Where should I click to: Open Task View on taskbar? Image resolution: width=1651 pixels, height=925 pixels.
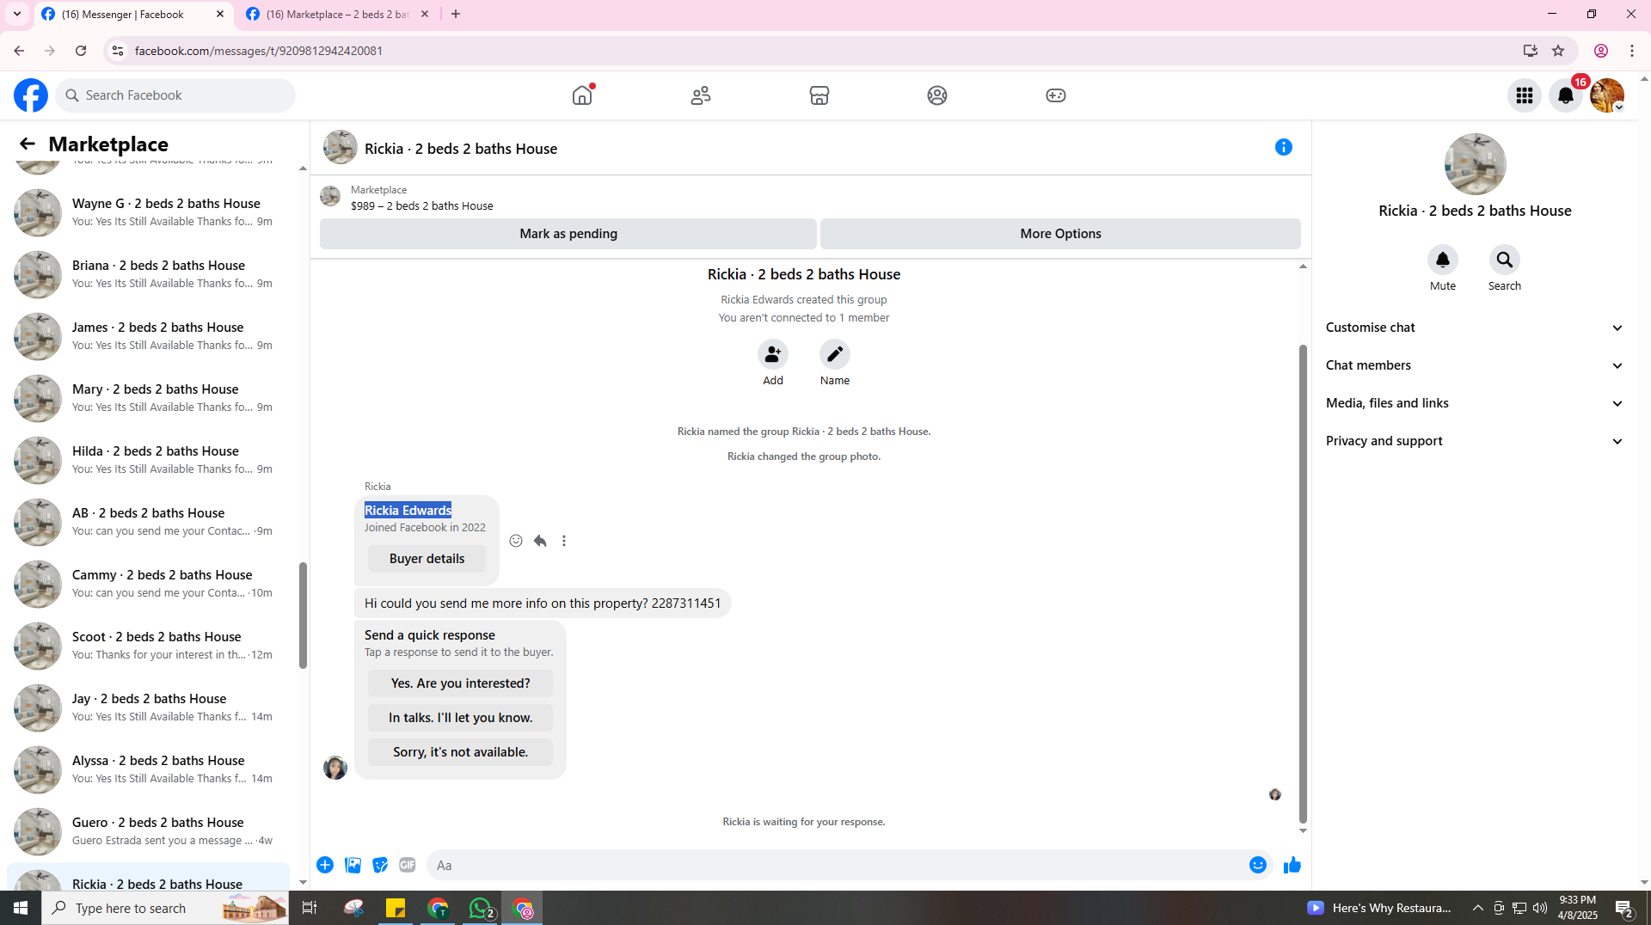[310, 908]
